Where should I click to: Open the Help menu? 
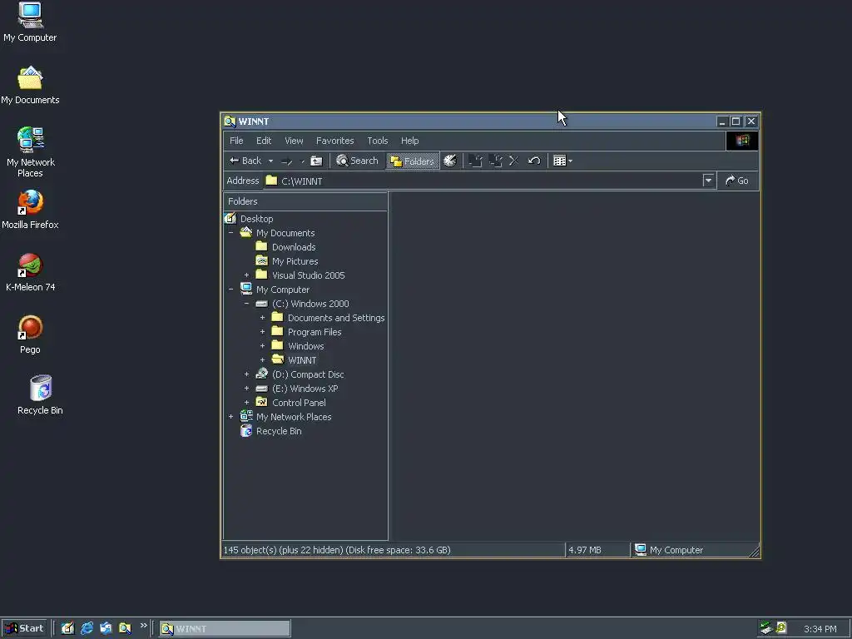[409, 141]
